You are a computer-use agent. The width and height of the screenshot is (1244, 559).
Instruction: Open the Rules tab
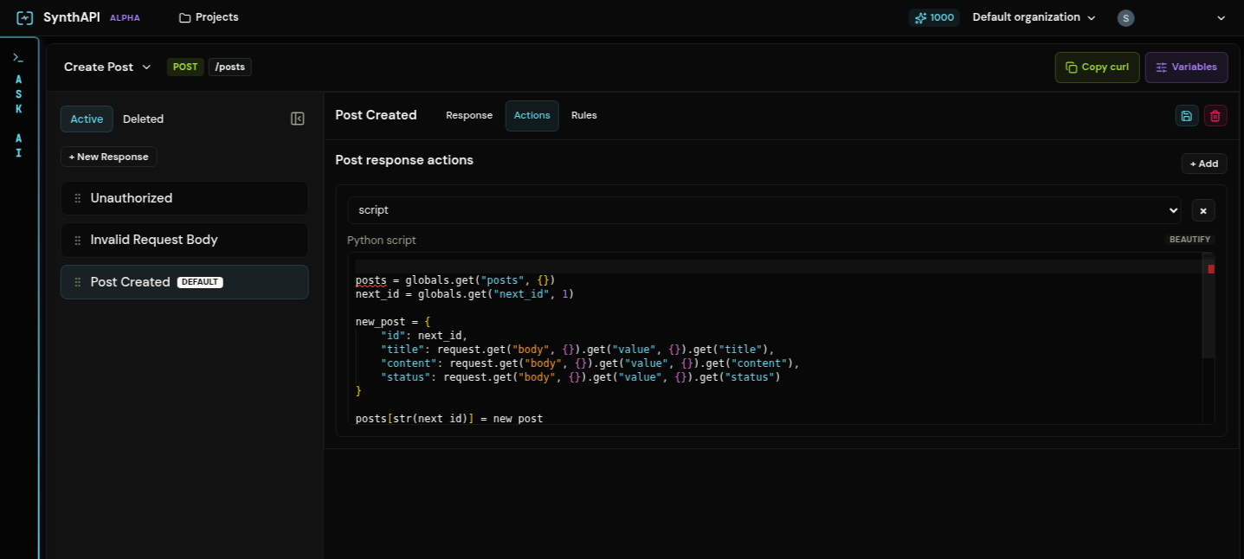click(584, 115)
